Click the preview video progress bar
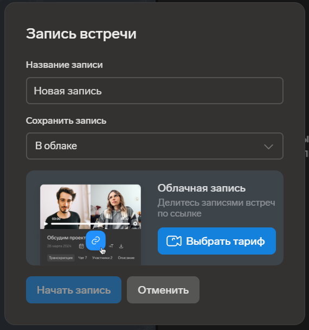 [91, 224]
